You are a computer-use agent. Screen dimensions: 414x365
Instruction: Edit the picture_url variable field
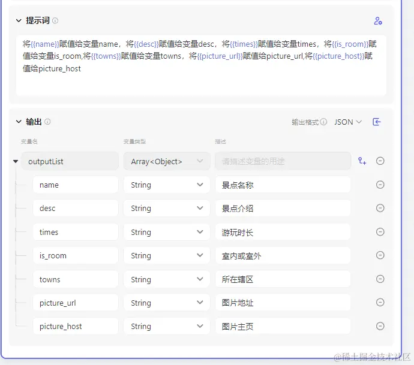tap(76, 303)
